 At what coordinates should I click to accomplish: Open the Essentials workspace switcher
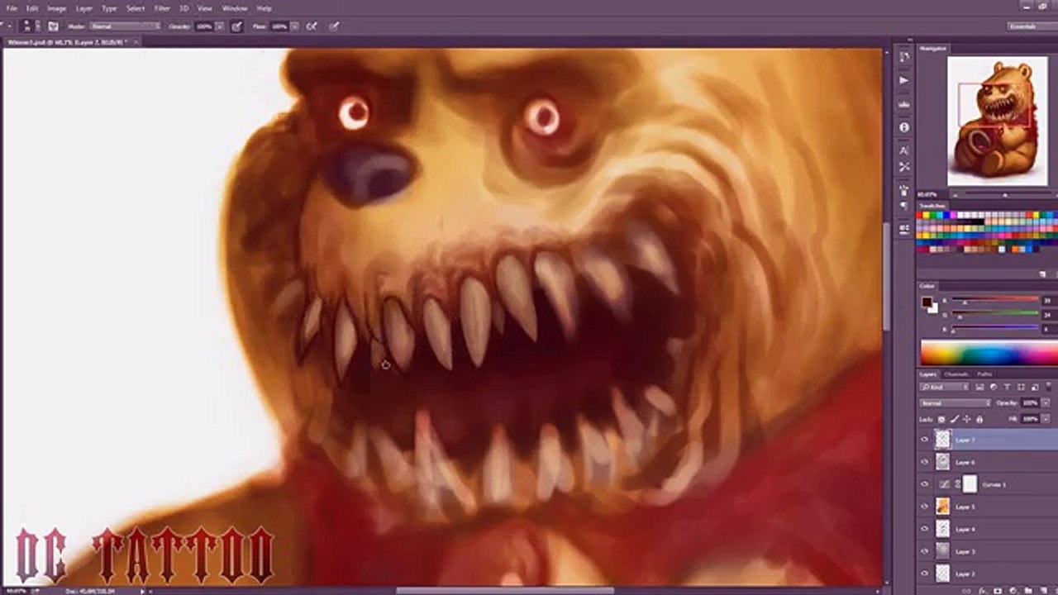click(x=1031, y=26)
